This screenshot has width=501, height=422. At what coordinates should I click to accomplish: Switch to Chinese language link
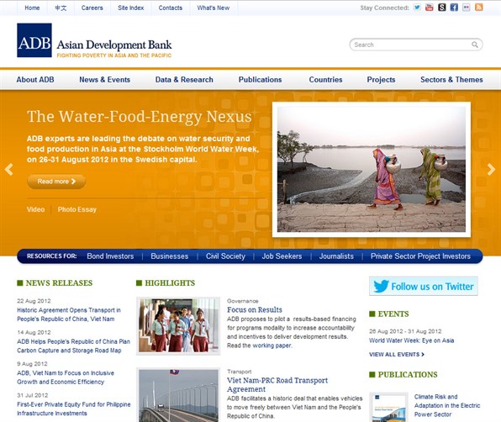pyautogui.click(x=61, y=8)
